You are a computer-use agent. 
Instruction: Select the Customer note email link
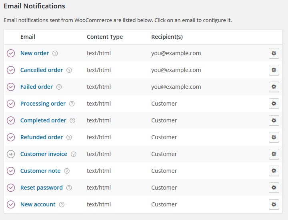point(40,171)
